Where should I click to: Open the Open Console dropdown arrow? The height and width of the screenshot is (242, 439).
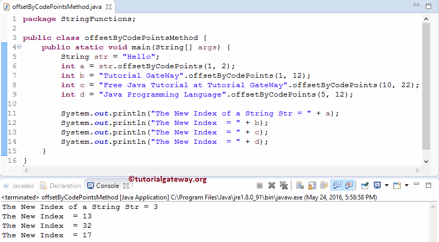click(406, 185)
